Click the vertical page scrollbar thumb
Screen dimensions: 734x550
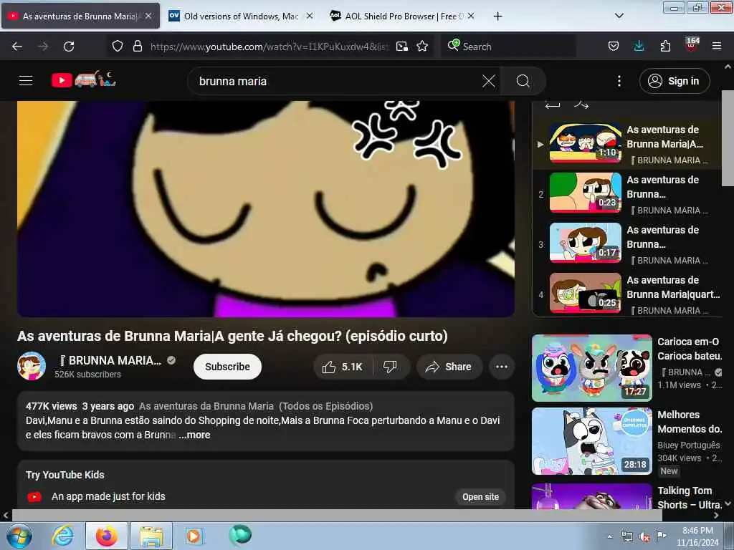(728, 138)
